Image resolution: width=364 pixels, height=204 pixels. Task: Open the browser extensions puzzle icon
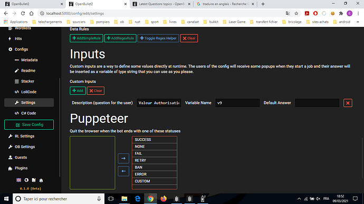341,14
